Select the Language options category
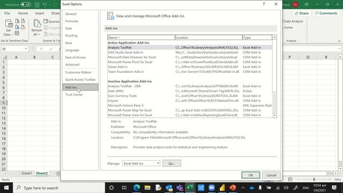343x193 pixels. pyautogui.click(x=80, y=50)
